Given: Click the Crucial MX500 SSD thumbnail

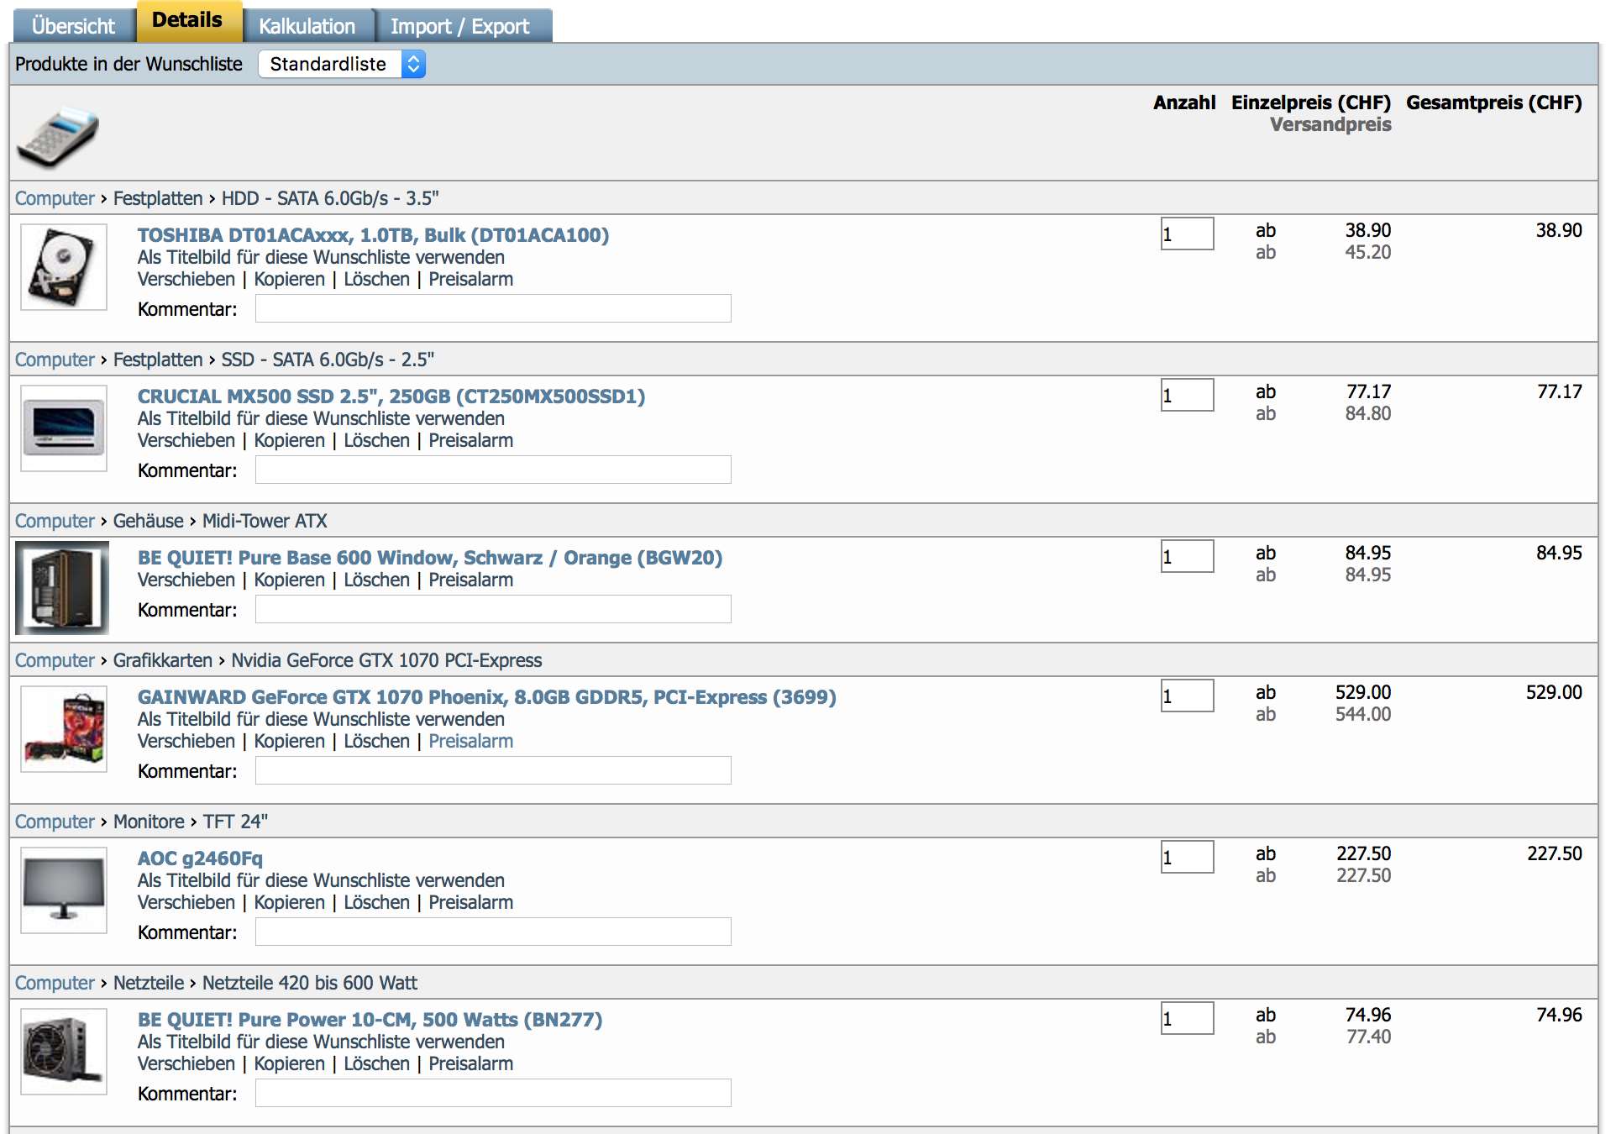Looking at the screenshot, I should [63, 428].
